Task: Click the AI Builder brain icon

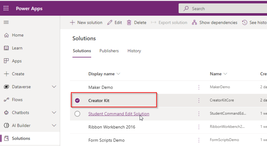Action: click(x=6, y=125)
